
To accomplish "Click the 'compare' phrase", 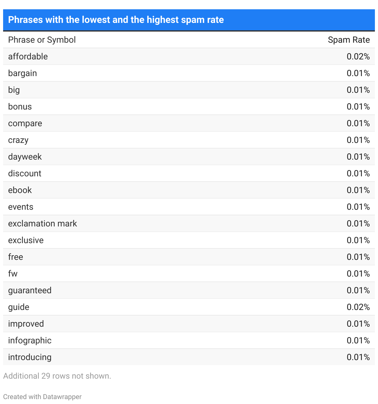I will (x=25, y=123).
